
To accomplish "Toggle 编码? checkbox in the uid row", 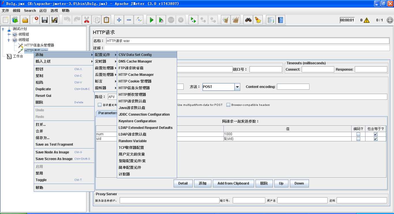I will [x=358, y=139].
